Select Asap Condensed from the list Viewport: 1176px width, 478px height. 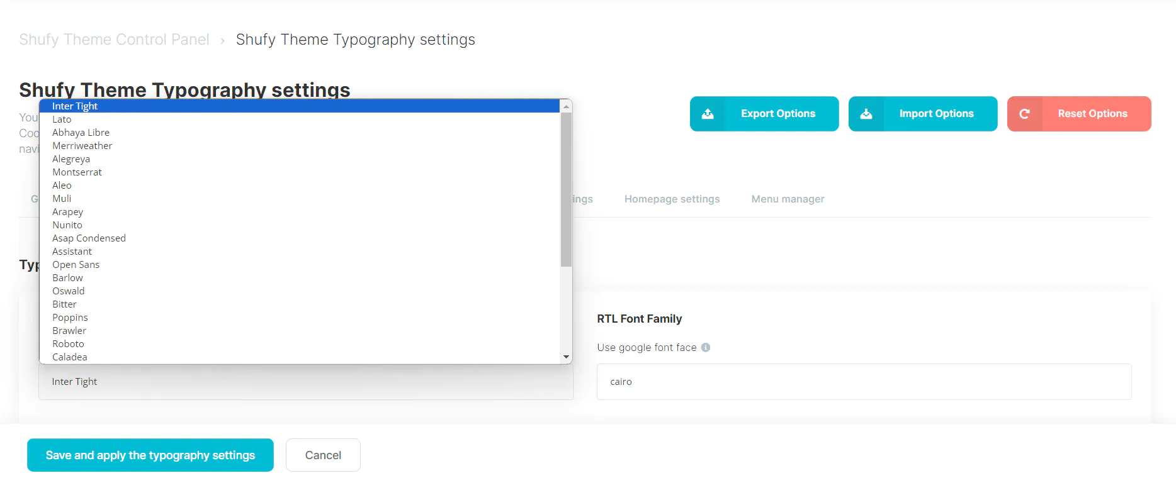[89, 238]
